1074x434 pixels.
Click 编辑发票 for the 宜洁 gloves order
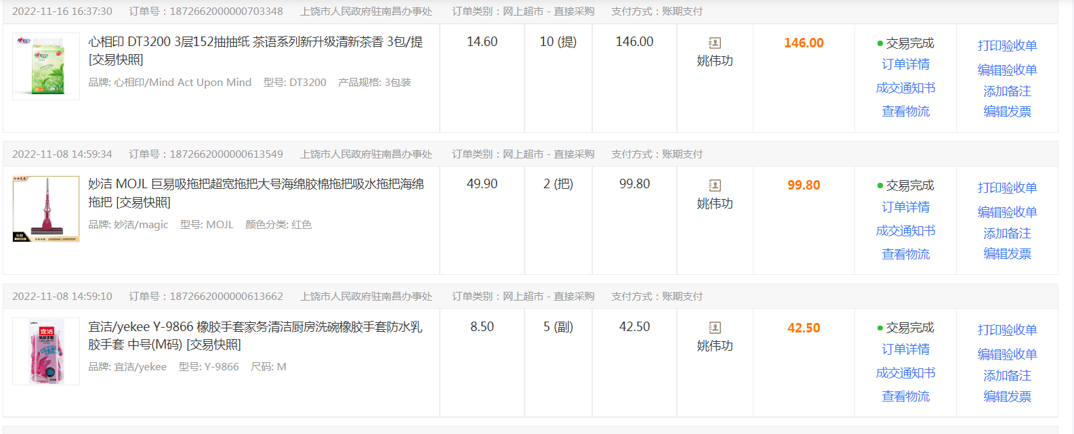(1007, 396)
